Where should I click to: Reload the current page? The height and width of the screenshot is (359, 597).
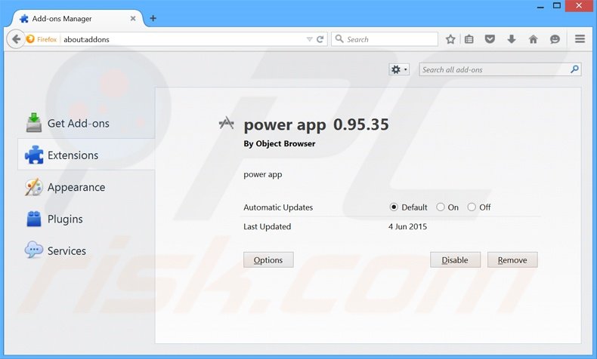(320, 39)
